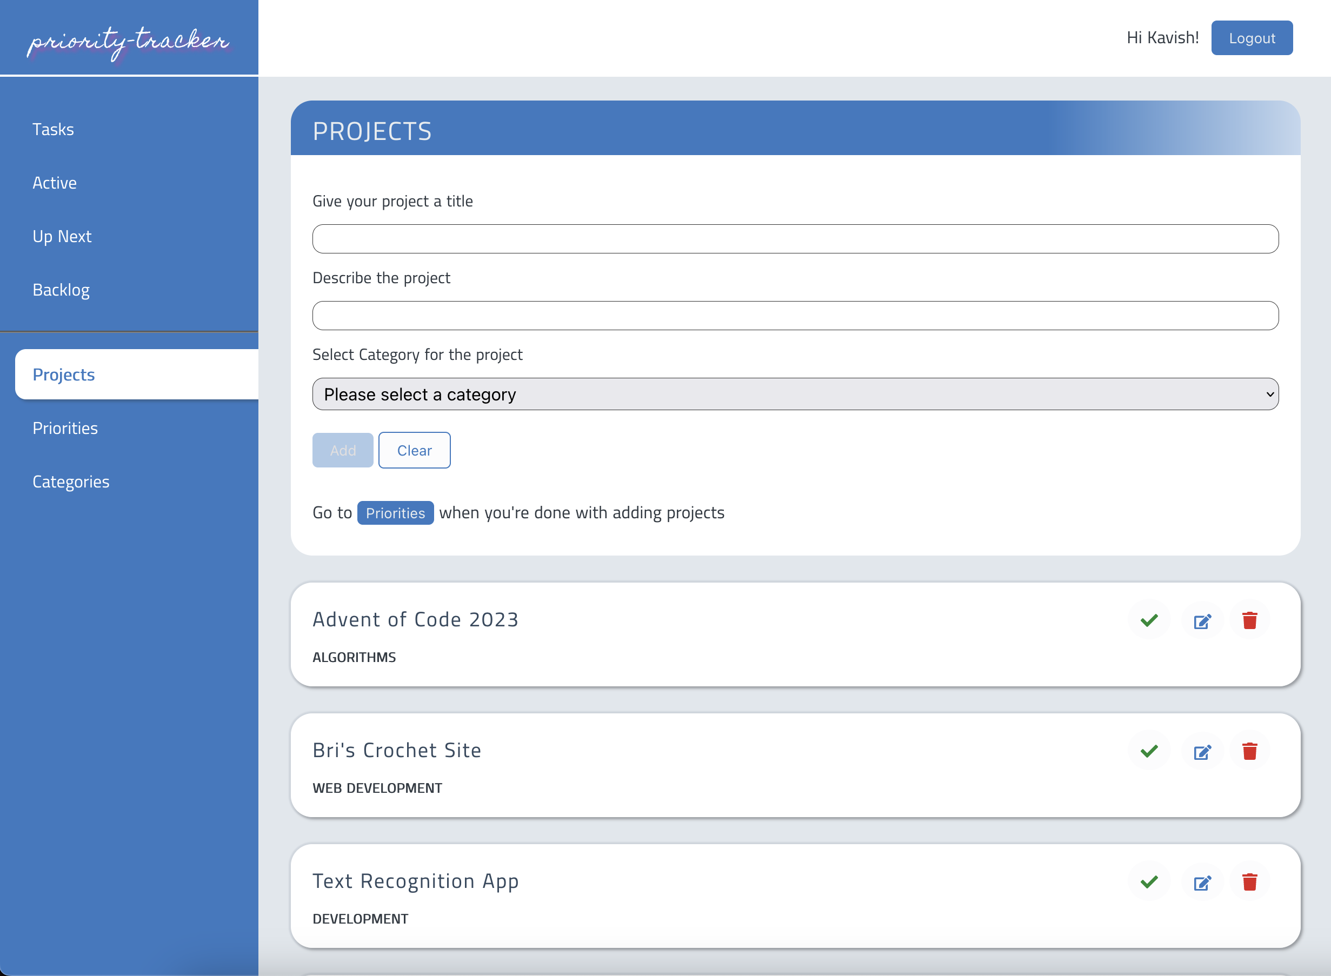This screenshot has width=1331, height=976.
Task: Click the priority-tracker logo
Action: pyautogui.click(x=128, y=42)
